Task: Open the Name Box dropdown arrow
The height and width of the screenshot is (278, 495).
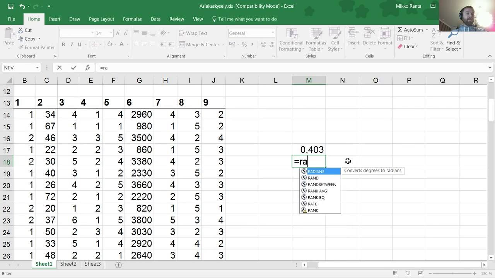Action: click(x=37, y=68)
